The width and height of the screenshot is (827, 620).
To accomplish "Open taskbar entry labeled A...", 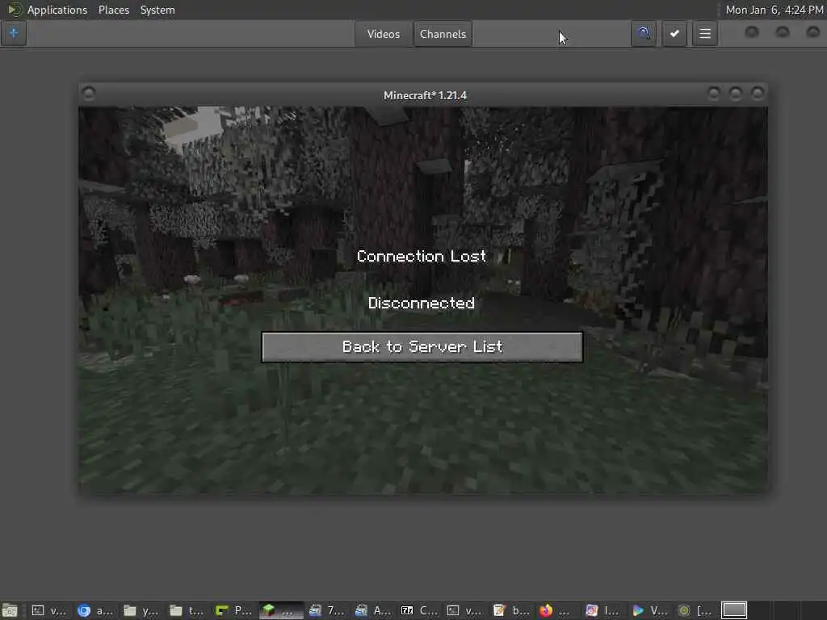I will (373, 610).
